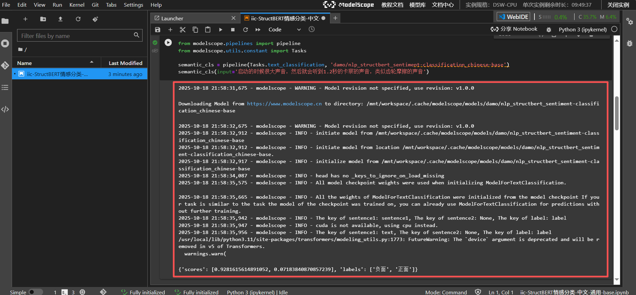Image resolution: width=636 pixels, height=295 pixels.
Task: Click the first Fully initialized status
Action: click(143, 292)
